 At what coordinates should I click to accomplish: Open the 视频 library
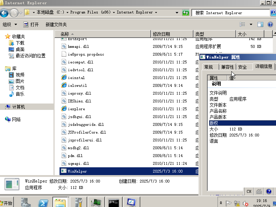click(20, 75)
